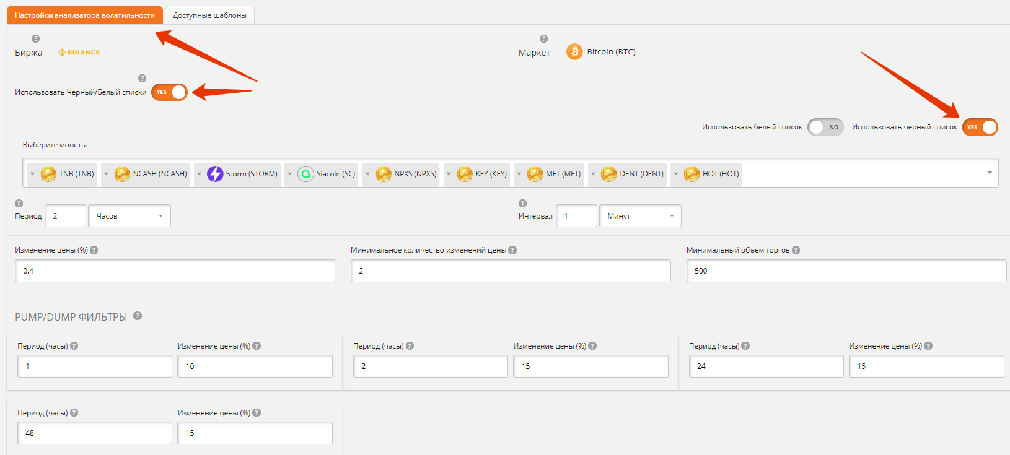This screenshot has width=1010, height=455.
Task: Select Настройки анализатора волатильности tab
Action: coord(85,15)
